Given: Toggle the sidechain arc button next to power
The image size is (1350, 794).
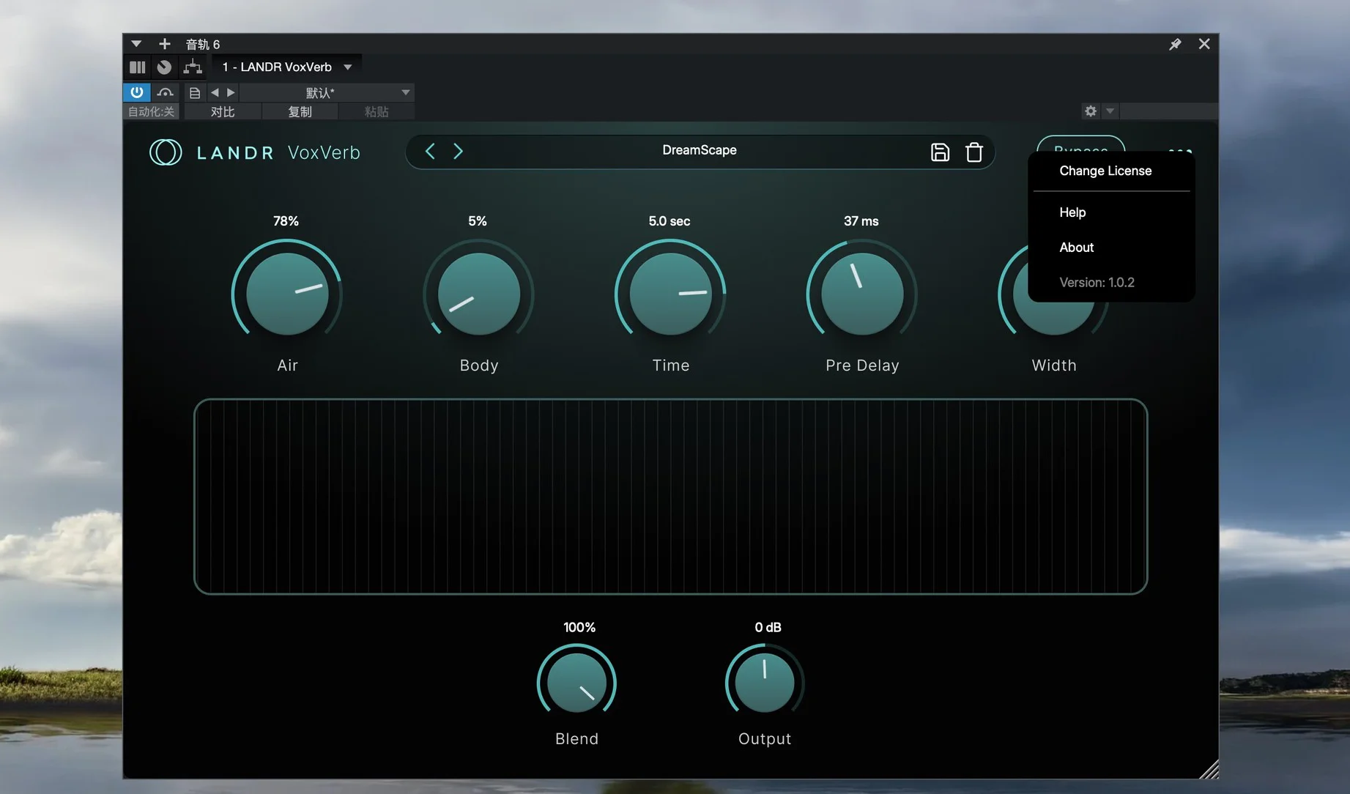Looking at the screenshot, I should (x=165, y=92).
